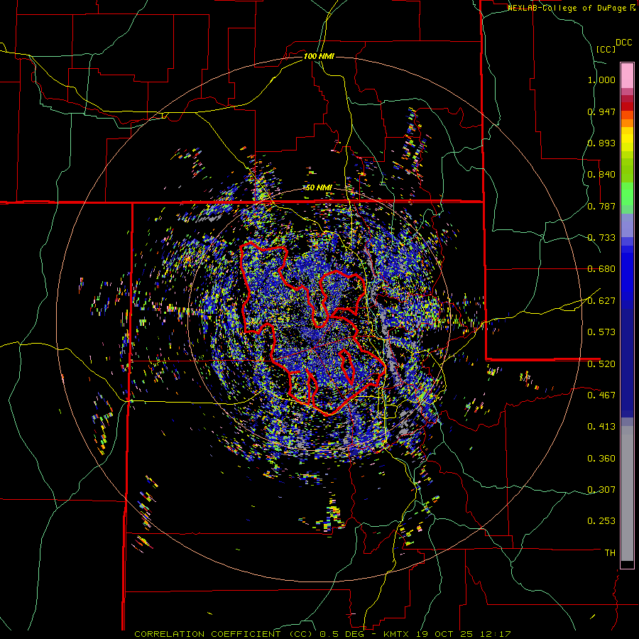Click the 0.680 scale value
The width and height of the screenshot is (639, 639).
601,269
